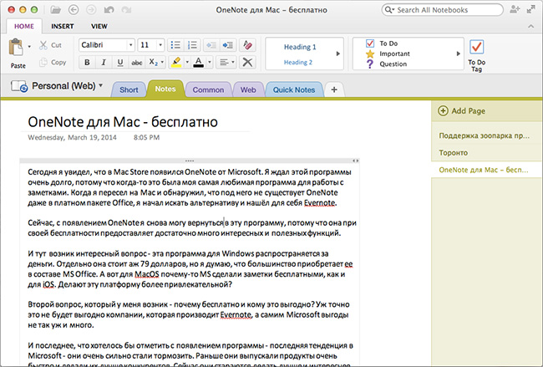
Task: Apply the black font color
Action: tap(199, 63)
